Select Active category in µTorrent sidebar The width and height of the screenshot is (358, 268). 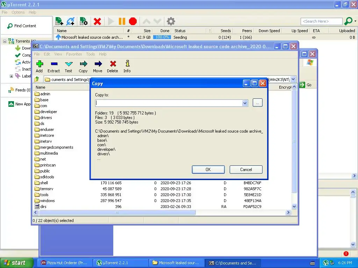[23, 62]
